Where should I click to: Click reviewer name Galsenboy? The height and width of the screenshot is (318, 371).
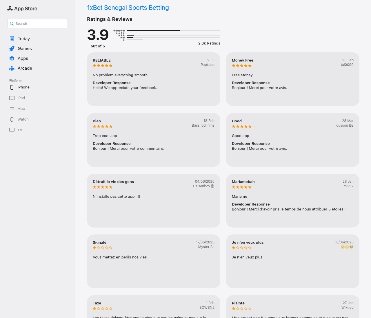click(203, 186)
